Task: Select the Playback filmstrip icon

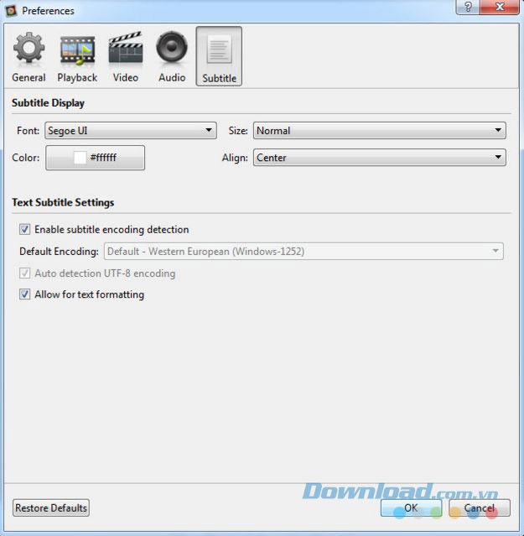Action: 77,49
